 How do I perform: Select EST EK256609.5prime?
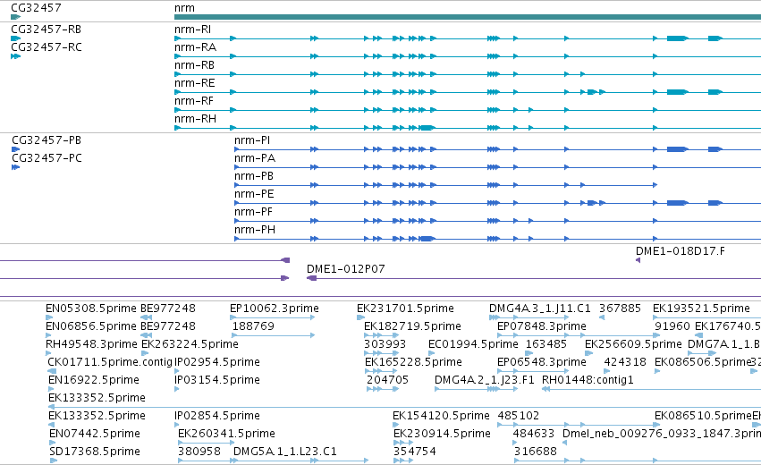(x=633, y=344)
